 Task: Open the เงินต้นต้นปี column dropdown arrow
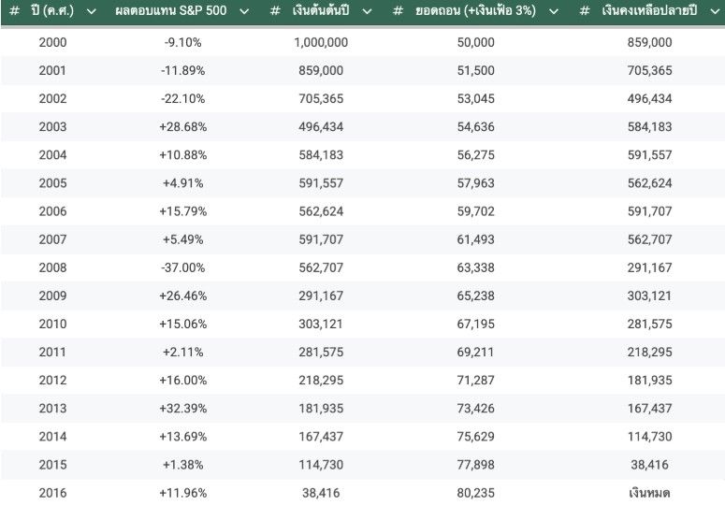pyautogui.click(x=367, y=11)
